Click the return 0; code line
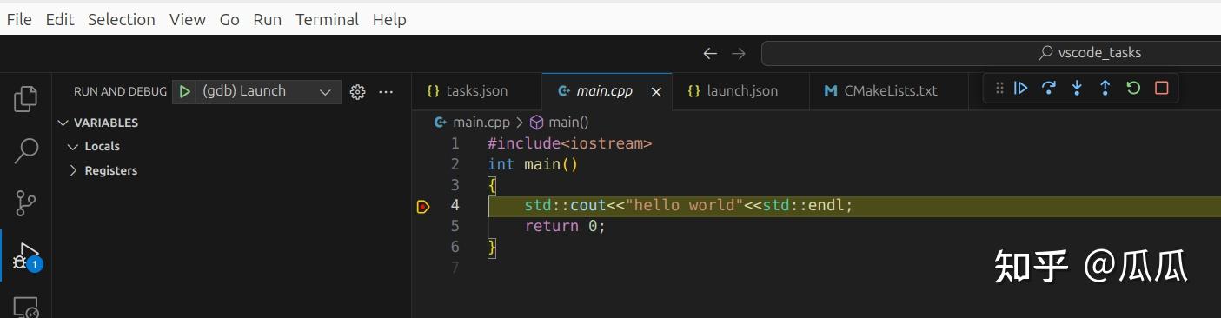 564,226
